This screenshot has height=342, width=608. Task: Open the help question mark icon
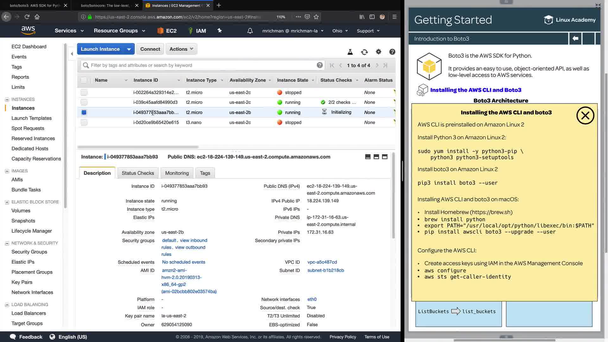click(392, 52)
